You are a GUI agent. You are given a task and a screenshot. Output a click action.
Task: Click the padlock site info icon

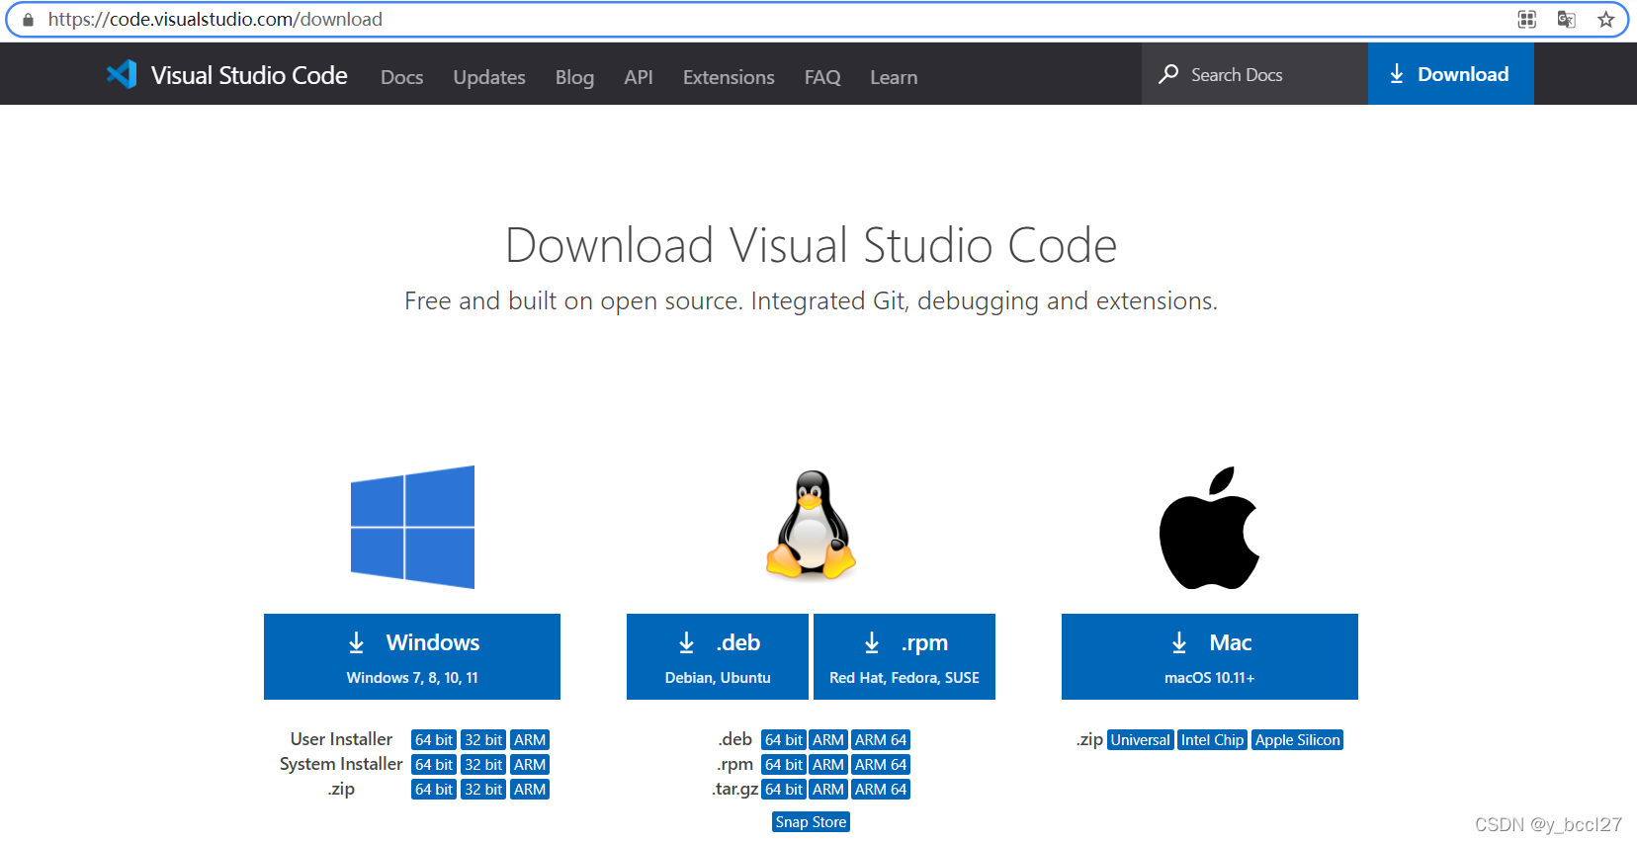[28, 20]
